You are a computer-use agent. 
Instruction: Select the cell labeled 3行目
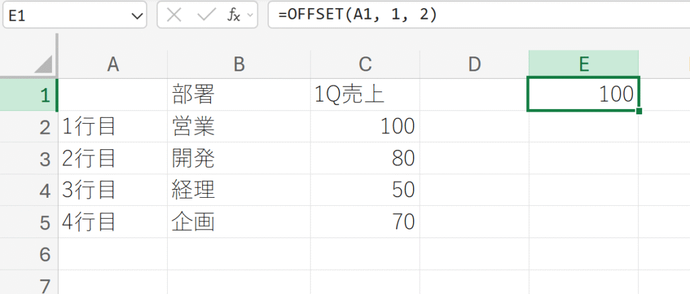point(113,190)
